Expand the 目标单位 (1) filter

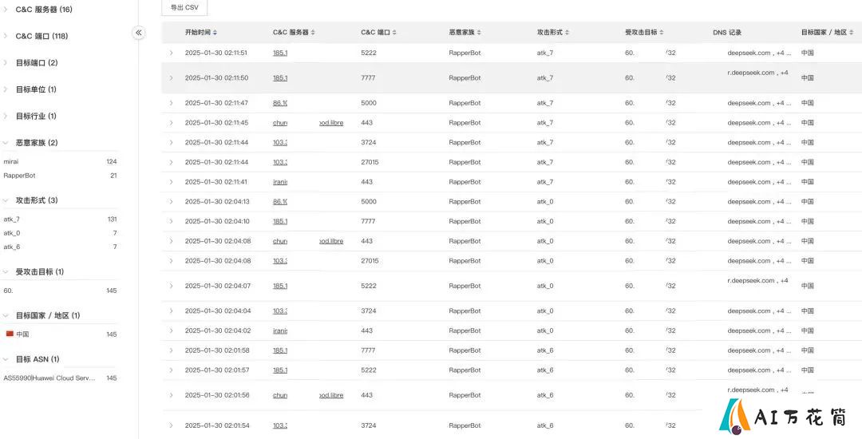tap(6, 89)
